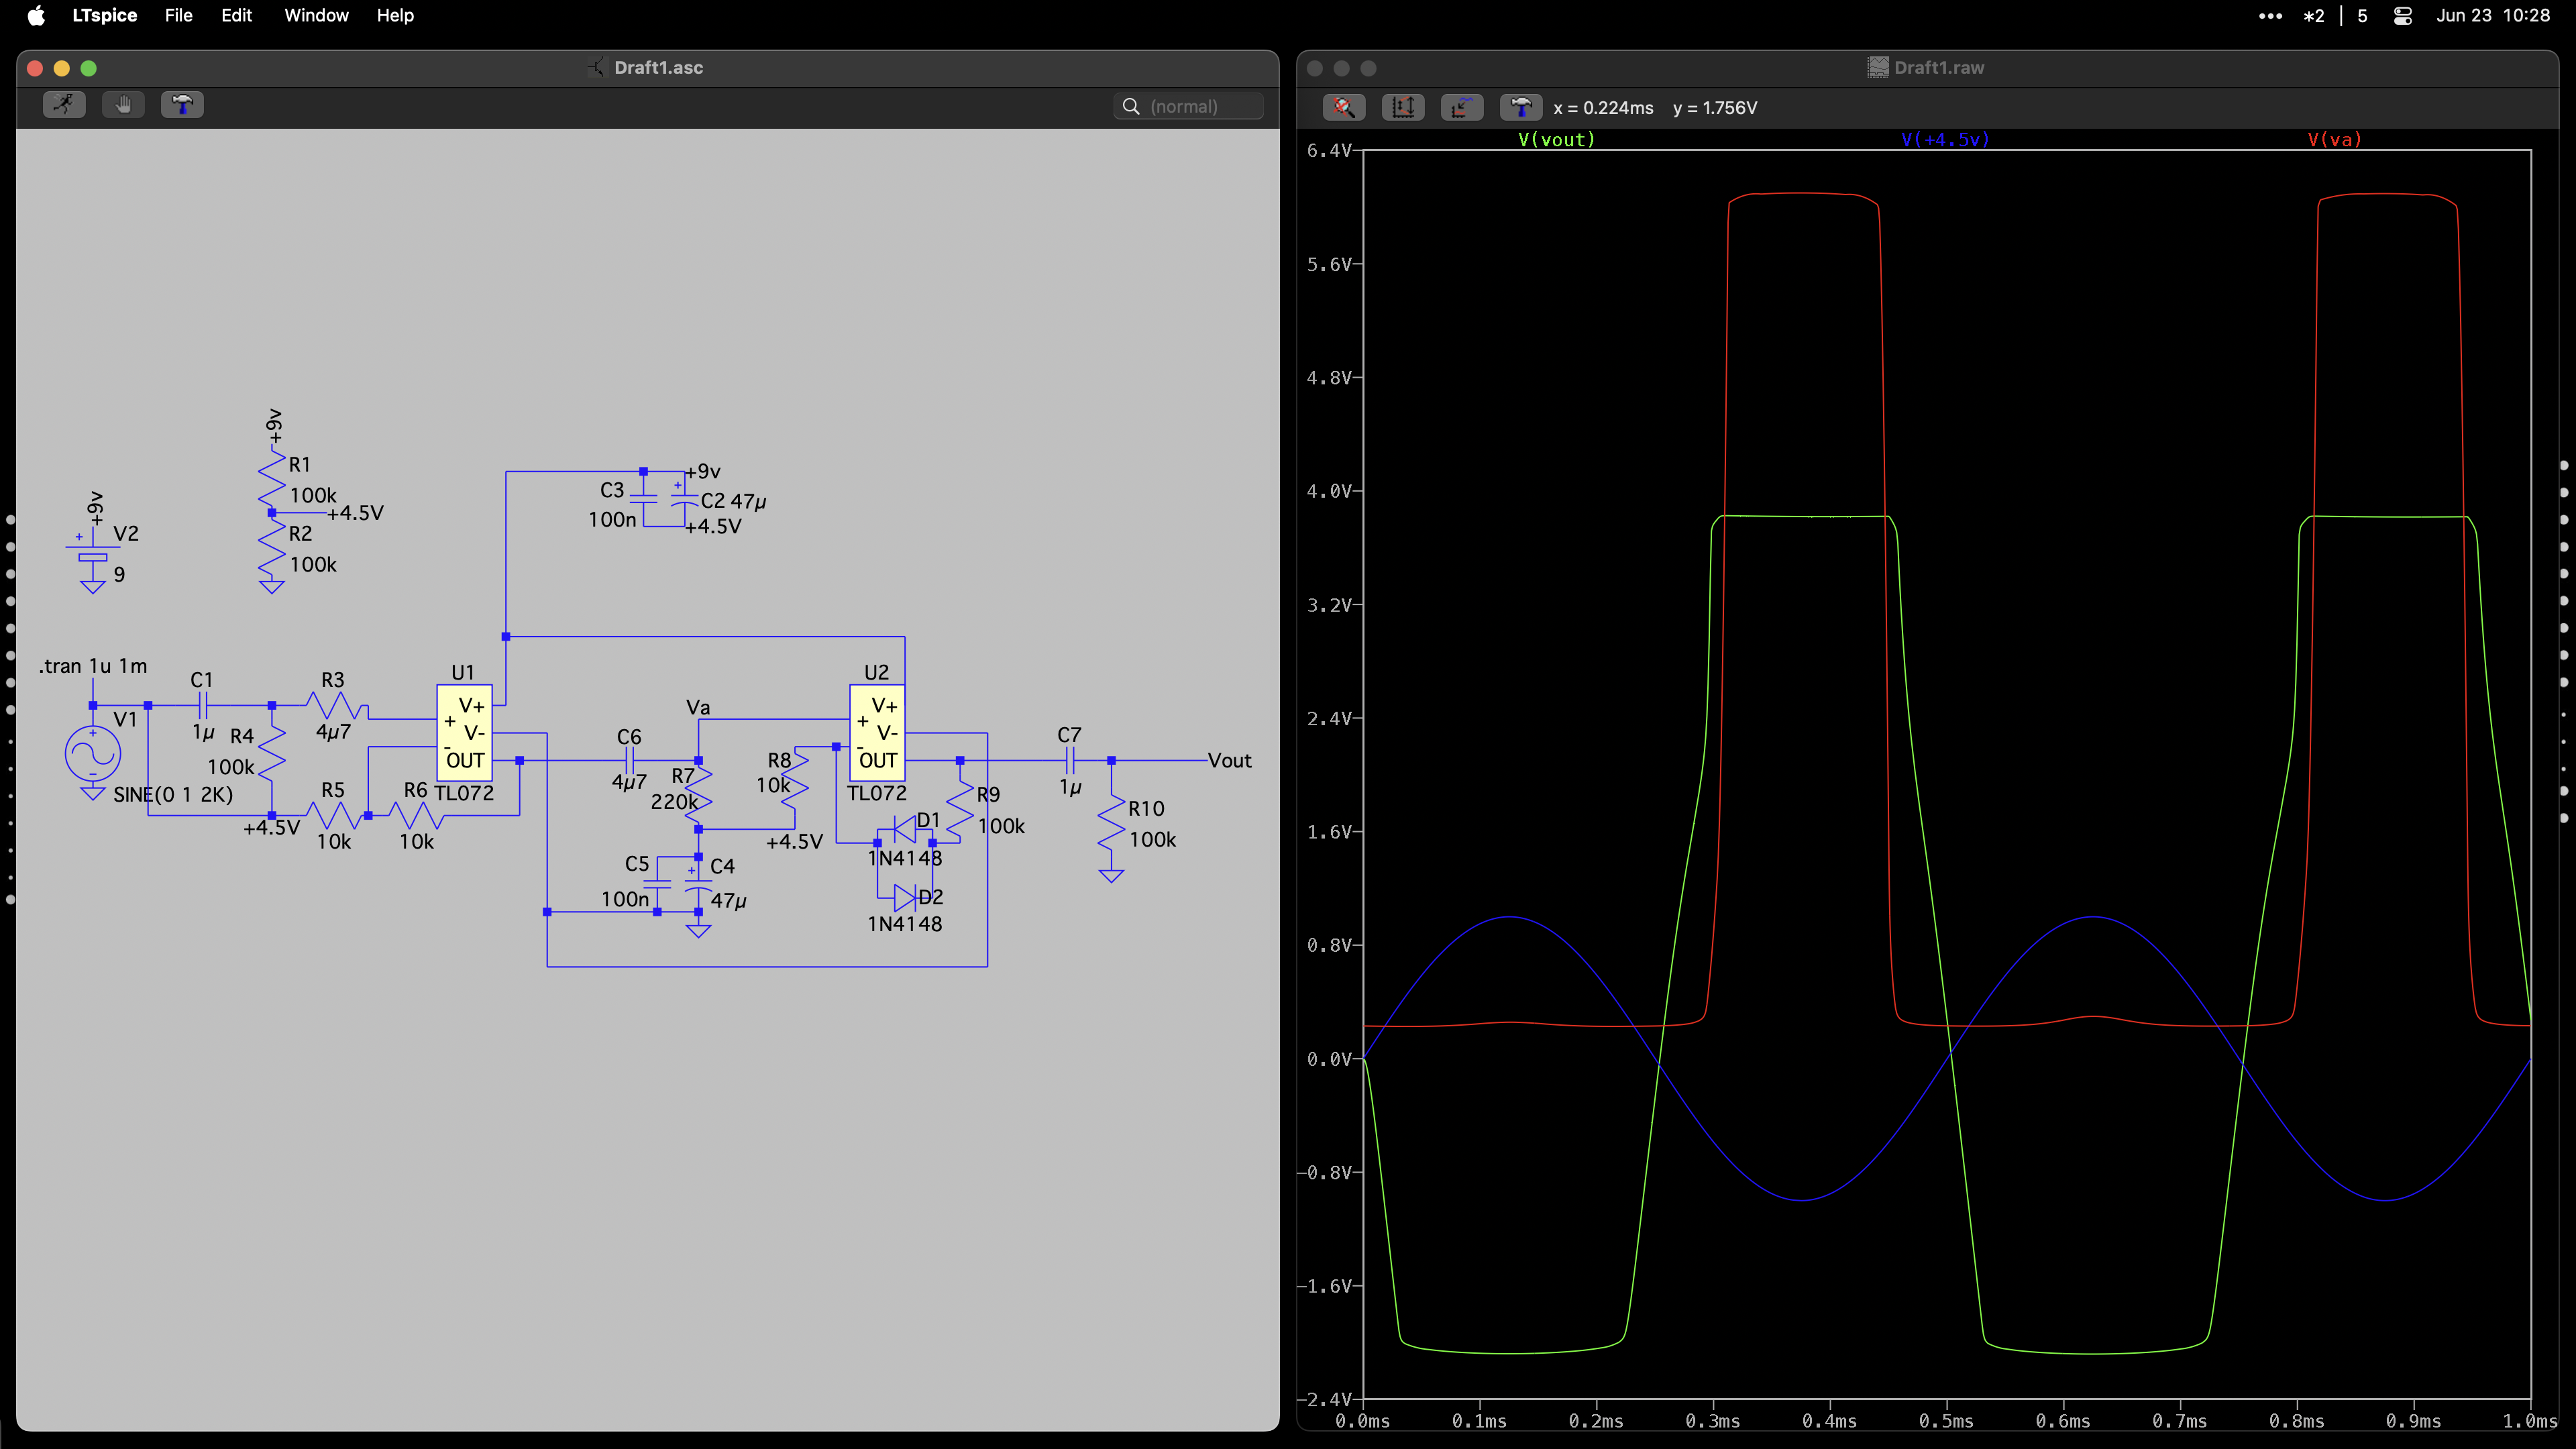Select the hand move tool

tap(123, 105)
